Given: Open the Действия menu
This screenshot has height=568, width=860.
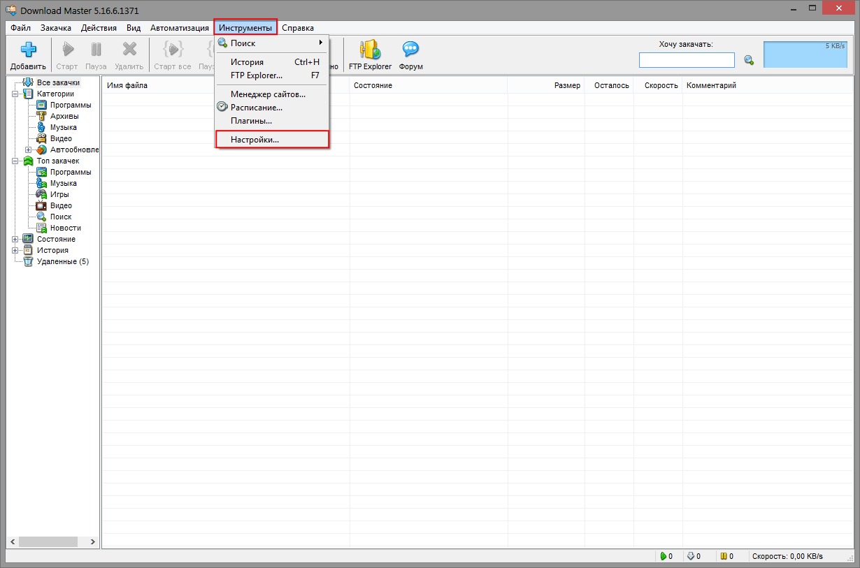Looking at the screenshot, I should [x=99, y=28].
